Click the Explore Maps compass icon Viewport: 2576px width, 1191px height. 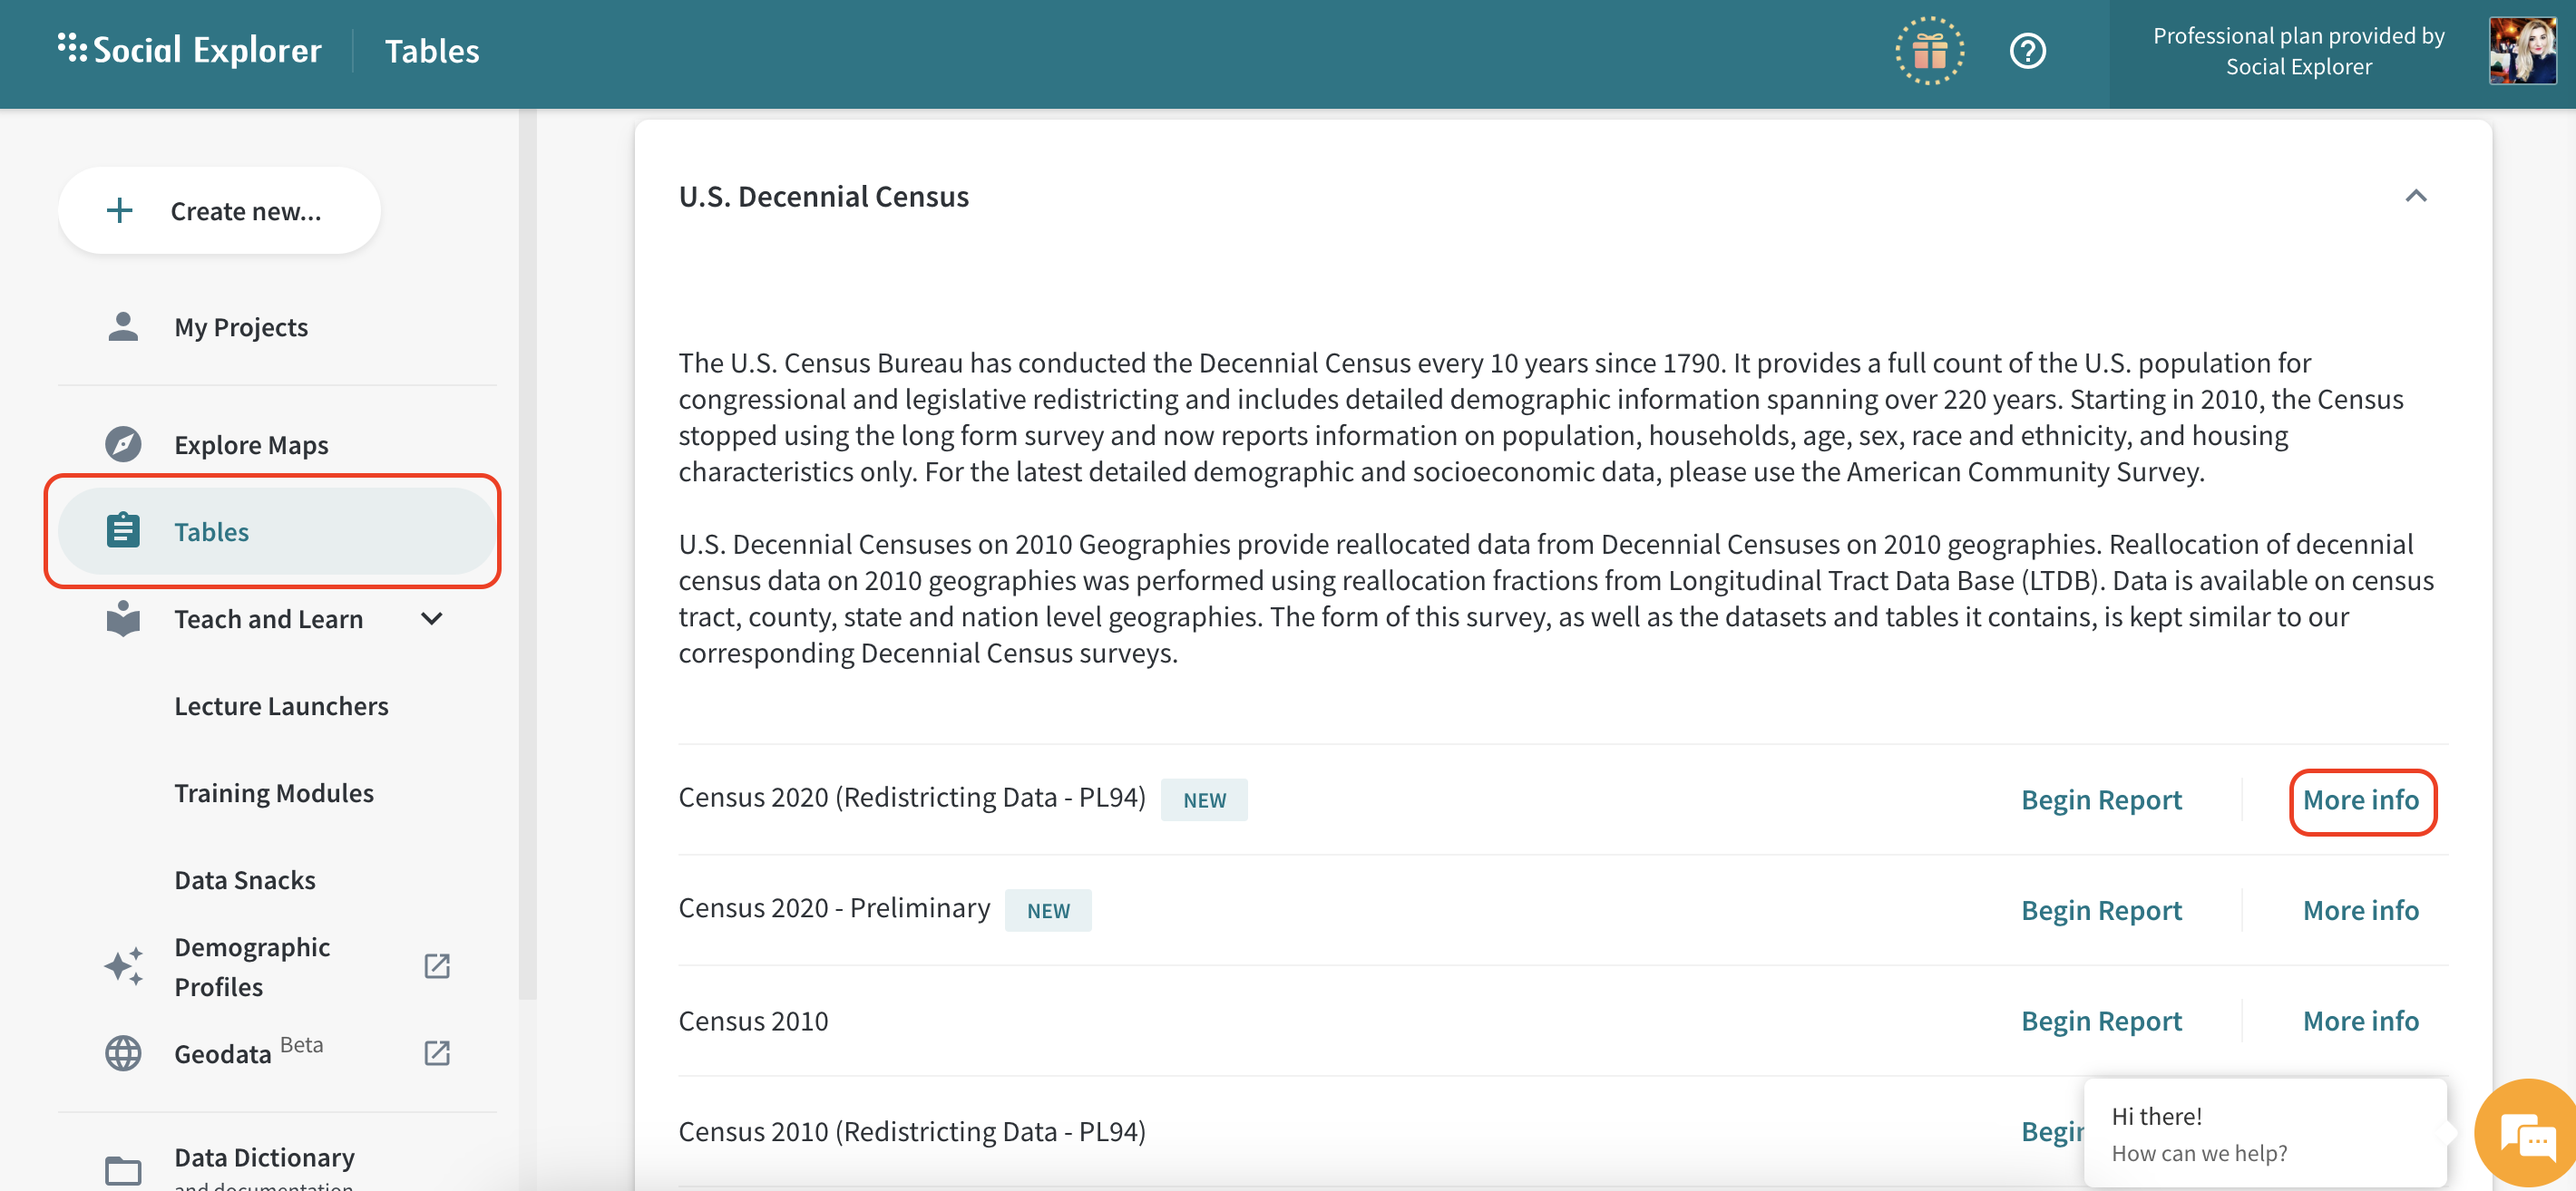tap(123, 445)
